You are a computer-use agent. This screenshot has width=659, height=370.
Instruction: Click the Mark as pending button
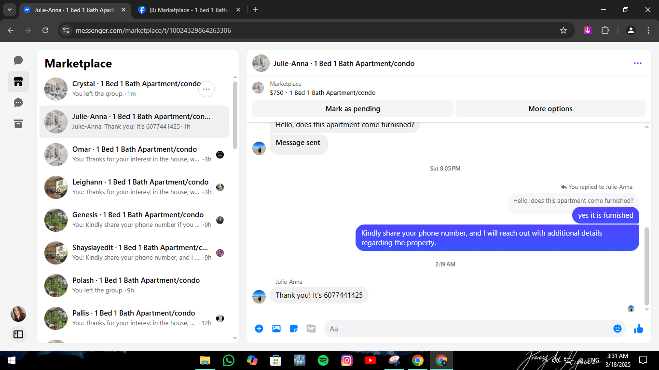pyautogui.click(x=353, y=109)
